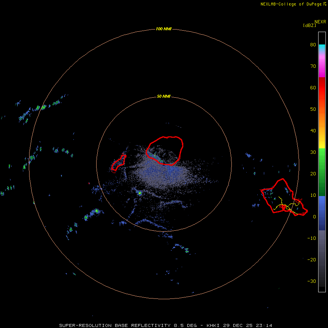Click the -30 value on the dBZ scale

[x=312, y=281]
